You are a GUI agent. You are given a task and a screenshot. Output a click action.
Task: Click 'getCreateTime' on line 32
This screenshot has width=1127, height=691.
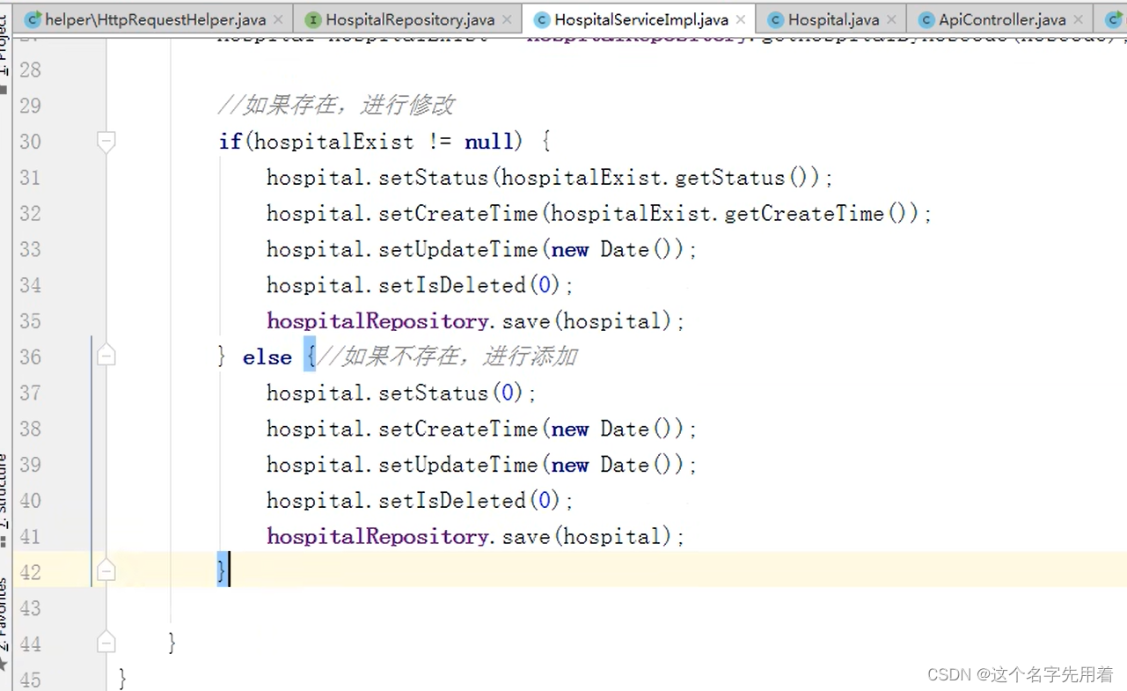point(804,213)
